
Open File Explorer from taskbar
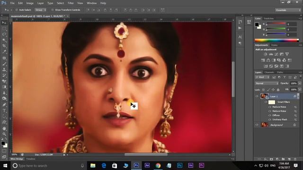(x=93, y=166)
